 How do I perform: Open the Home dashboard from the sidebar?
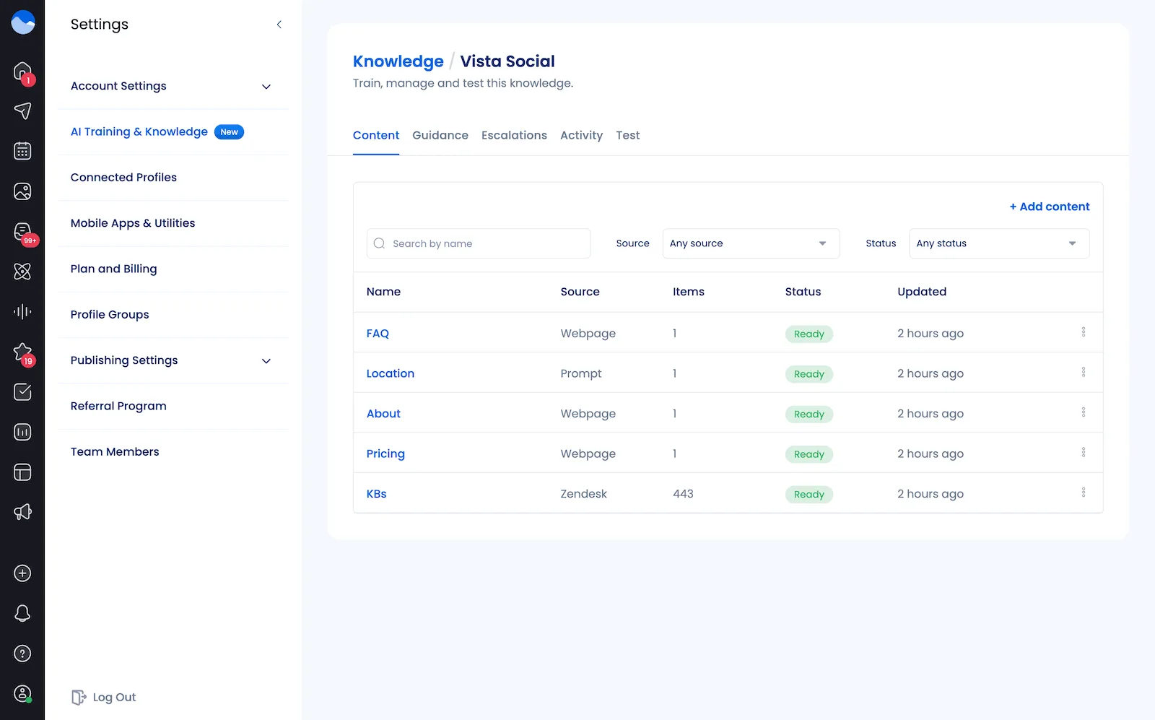click(x=22, y=71)
